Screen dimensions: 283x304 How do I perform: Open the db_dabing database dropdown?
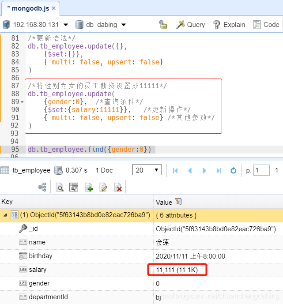pos(124,25)
